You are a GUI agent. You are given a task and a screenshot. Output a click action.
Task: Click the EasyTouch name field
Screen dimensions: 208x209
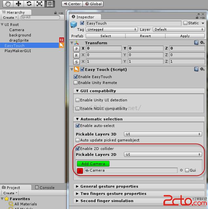(x=133, y=23)
